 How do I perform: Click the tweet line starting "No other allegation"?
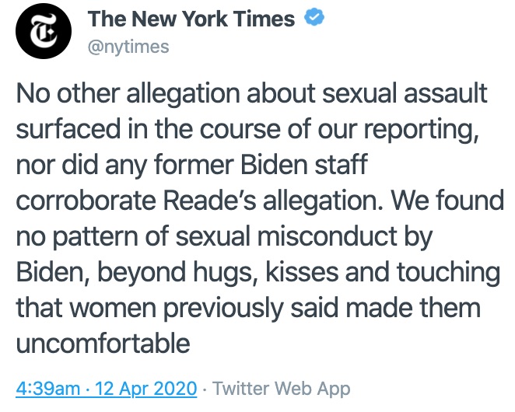[251, 95]
